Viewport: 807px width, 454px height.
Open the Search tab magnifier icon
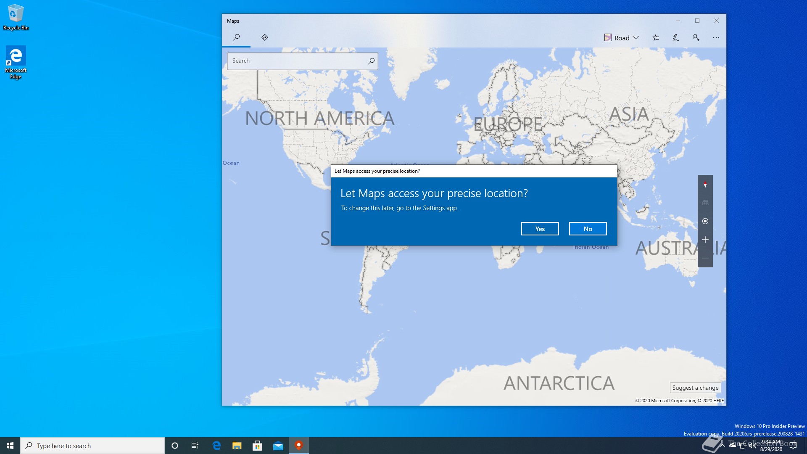[x=236, y=37]
